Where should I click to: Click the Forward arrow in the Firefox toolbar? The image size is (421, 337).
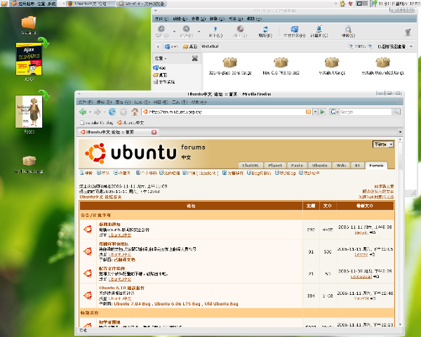pyautogui.click(x=98, y=112)
